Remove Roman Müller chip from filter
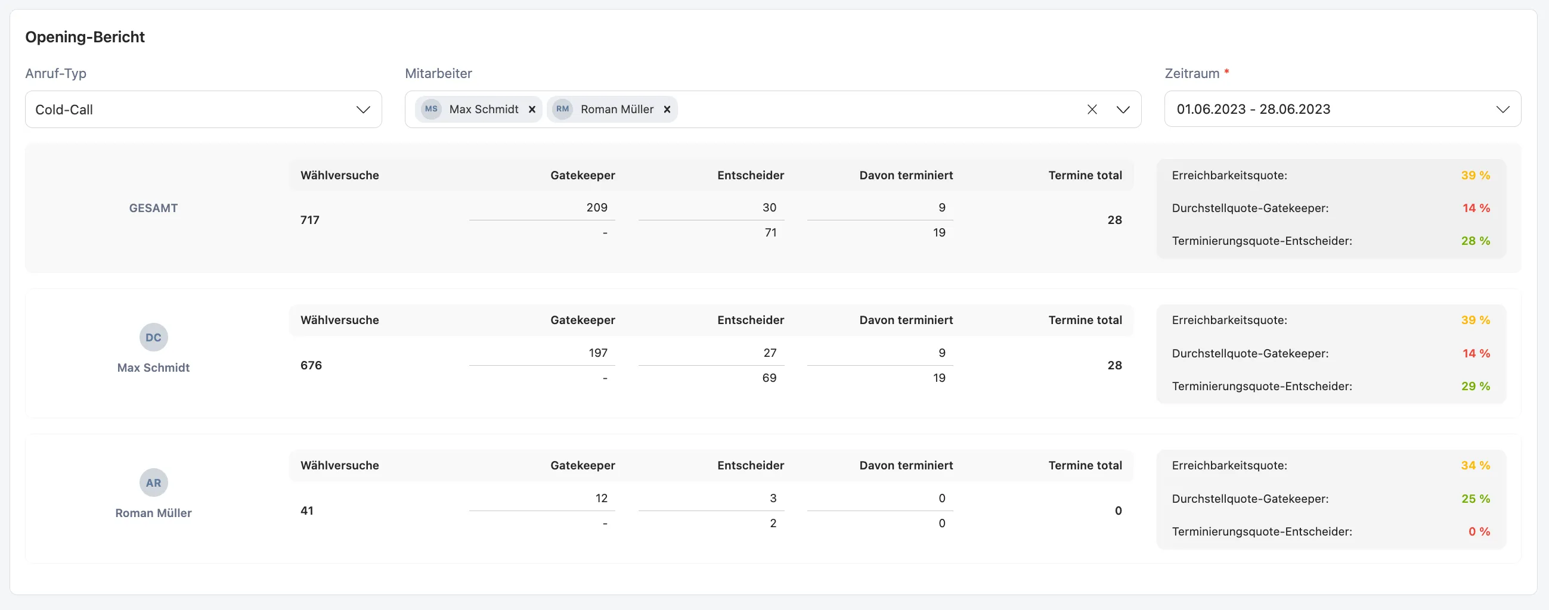This screenshot has height=610, width=1549. pyautogui.click(x=667, y=110)
